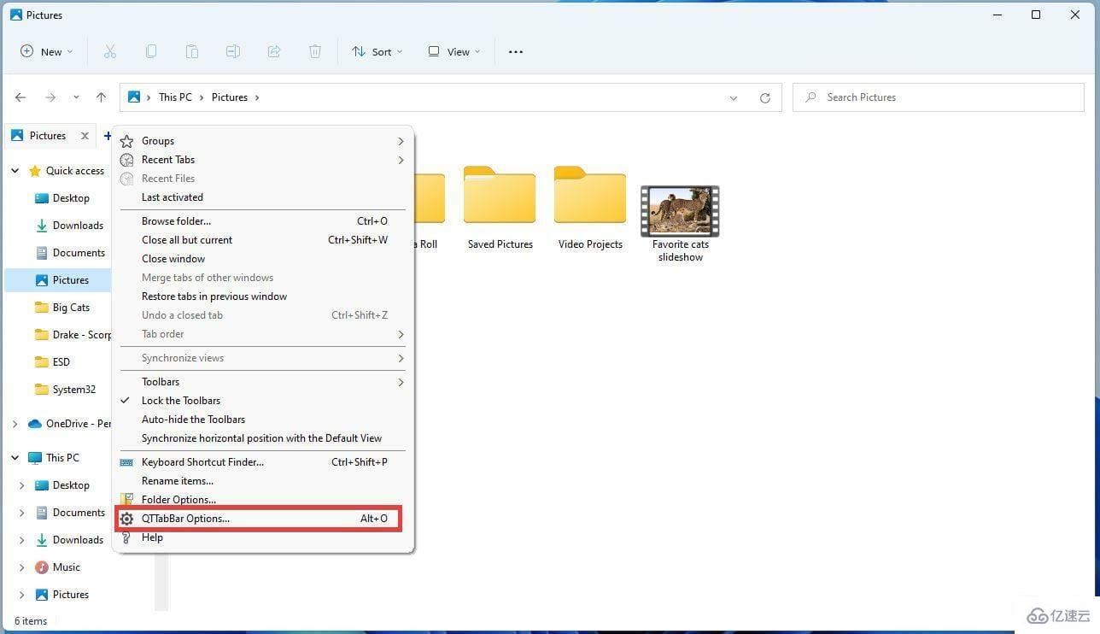Collapse the Quick access tree node

point(15,171)
